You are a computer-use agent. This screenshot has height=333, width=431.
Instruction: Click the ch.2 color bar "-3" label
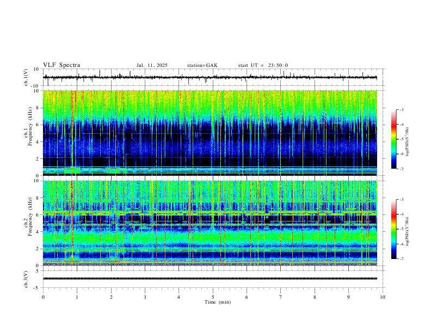[401, 200]
